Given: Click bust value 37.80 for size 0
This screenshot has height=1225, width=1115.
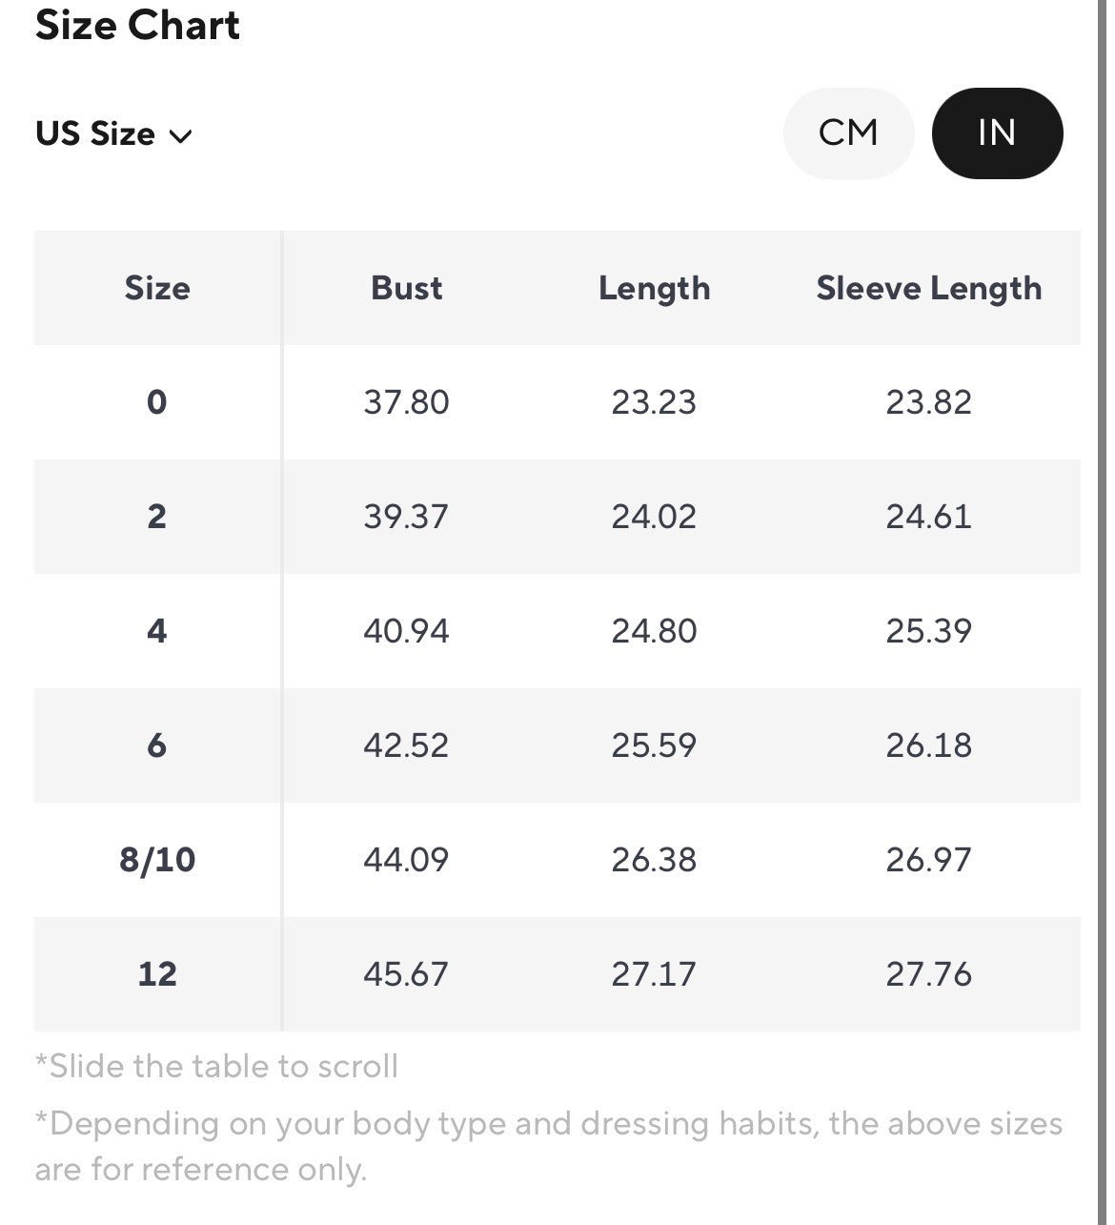Looking at the screenshot, I should click(x=406, y=402).
